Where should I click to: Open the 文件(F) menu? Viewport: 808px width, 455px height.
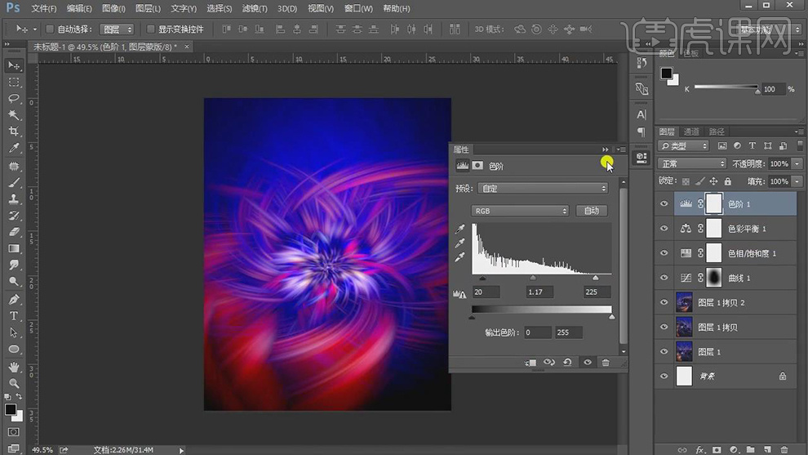click(44, 8)
